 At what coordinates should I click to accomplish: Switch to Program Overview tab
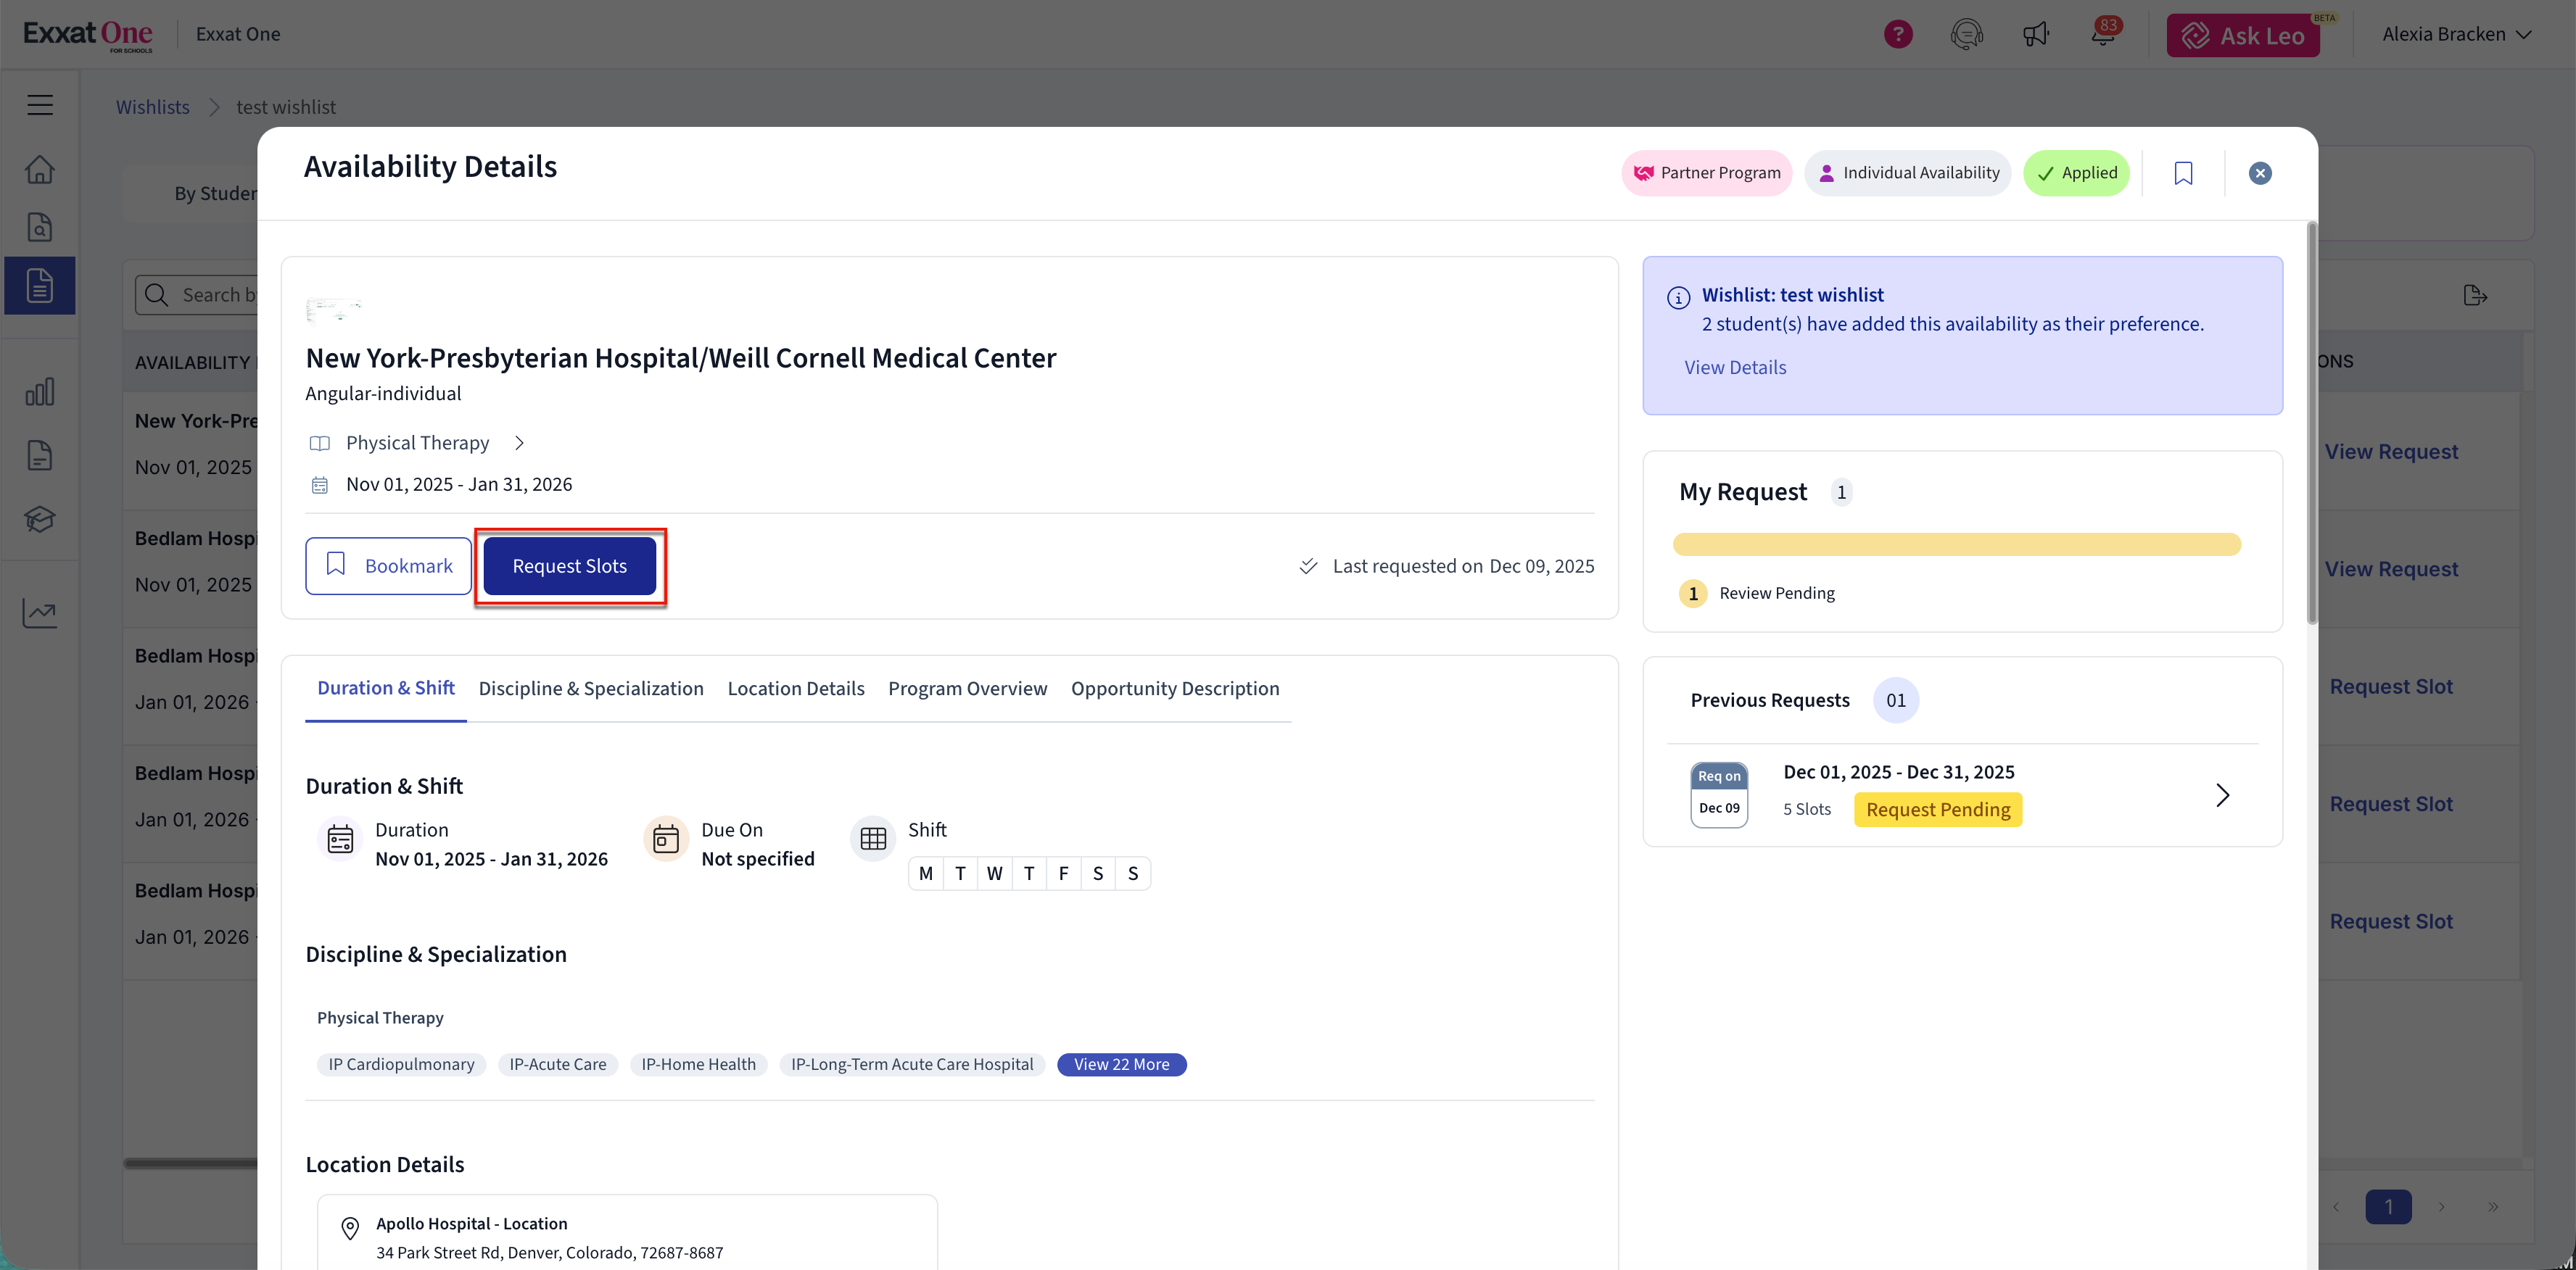(967, 689)
